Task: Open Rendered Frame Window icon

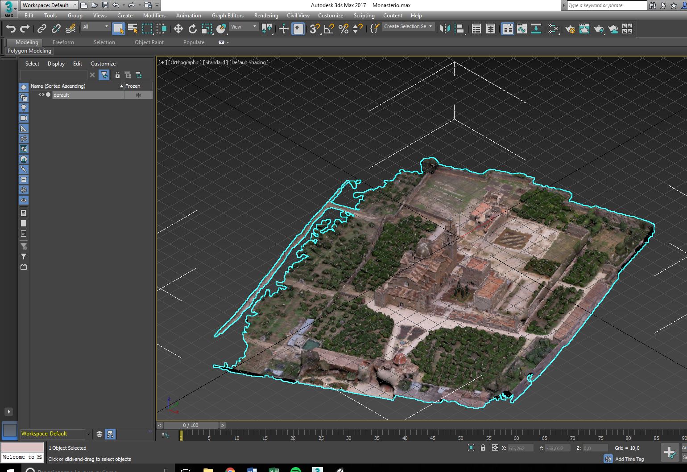Action: (x=584, y=29)
